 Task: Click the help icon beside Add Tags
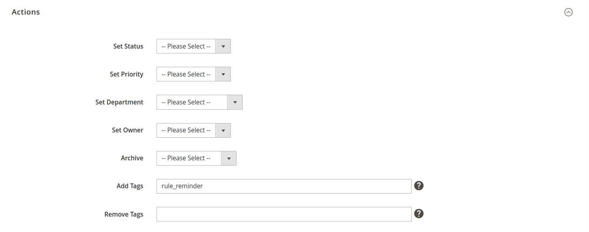pos(419,186)
